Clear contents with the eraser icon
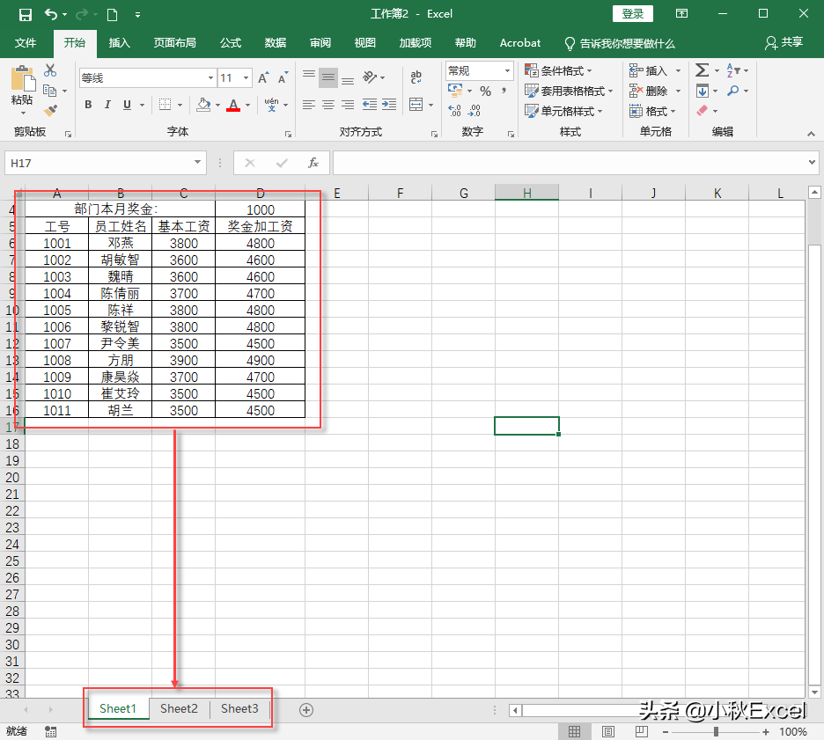The image size is (824, 740). coord(703,110)
